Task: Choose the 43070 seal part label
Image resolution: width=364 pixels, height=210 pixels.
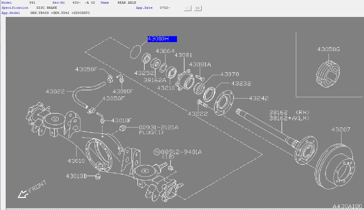Action: pos(229,74)
